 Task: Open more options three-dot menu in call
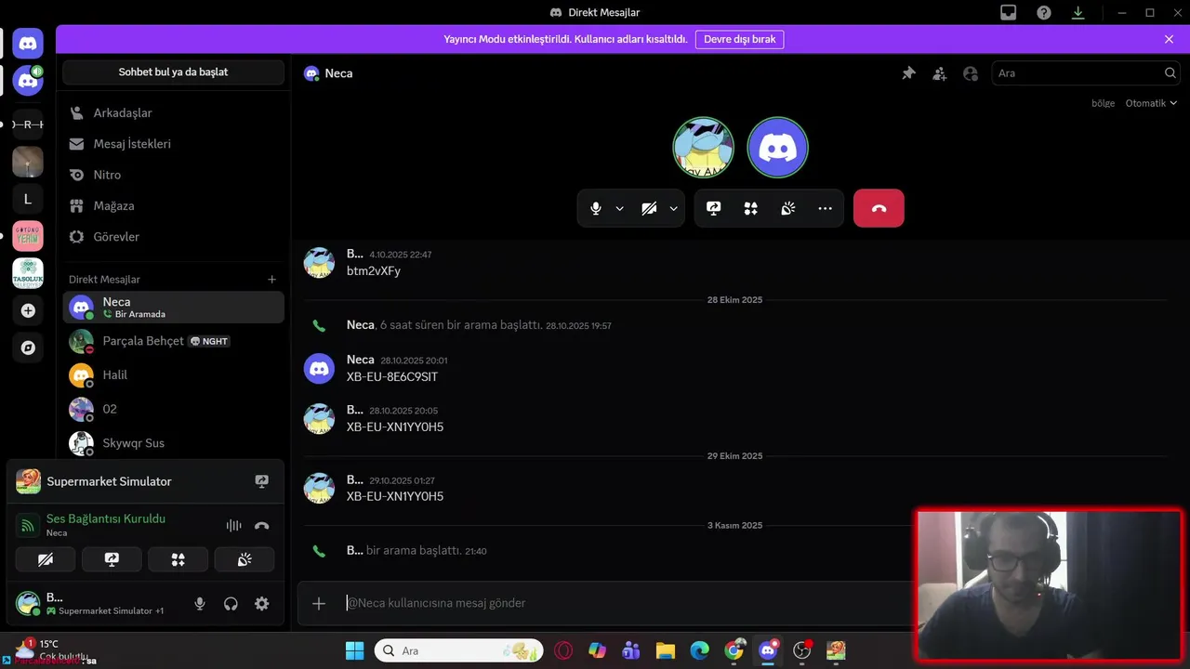click(825, 209)
